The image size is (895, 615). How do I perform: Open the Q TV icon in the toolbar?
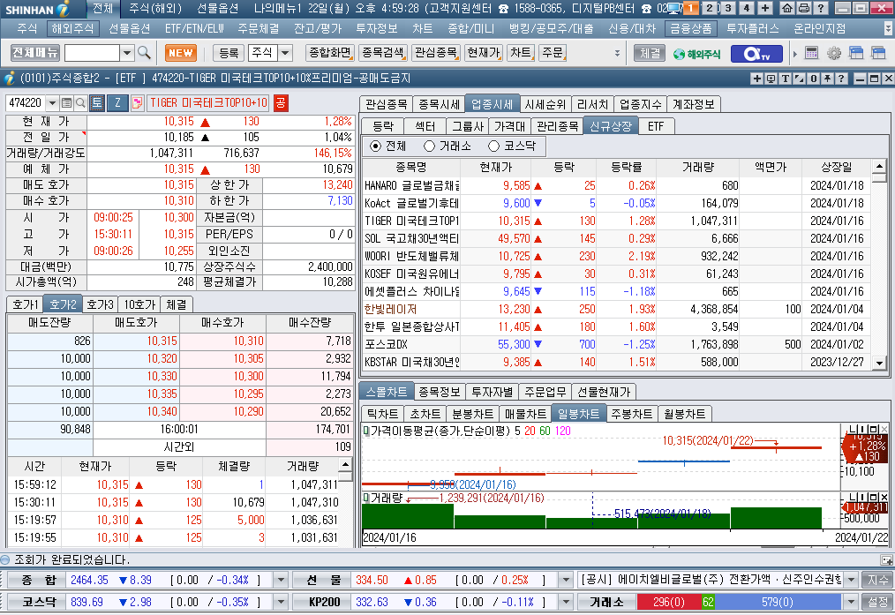756,54
